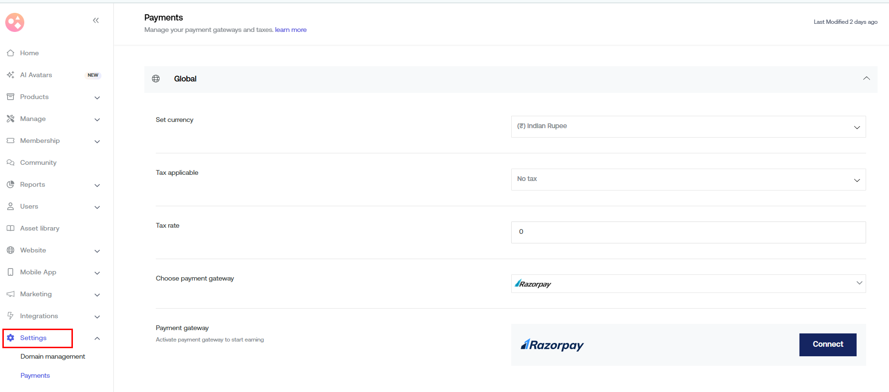The image size is (889, 392).
Task: Open the Set currency dropdown
Action: (688, 127)
